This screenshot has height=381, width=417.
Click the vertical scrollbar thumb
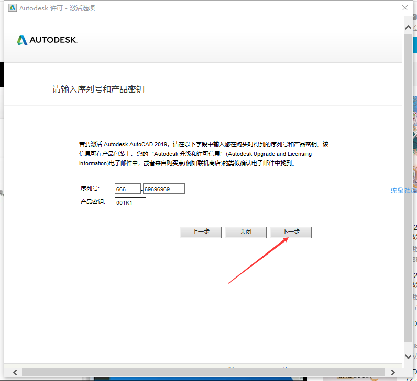408,188
